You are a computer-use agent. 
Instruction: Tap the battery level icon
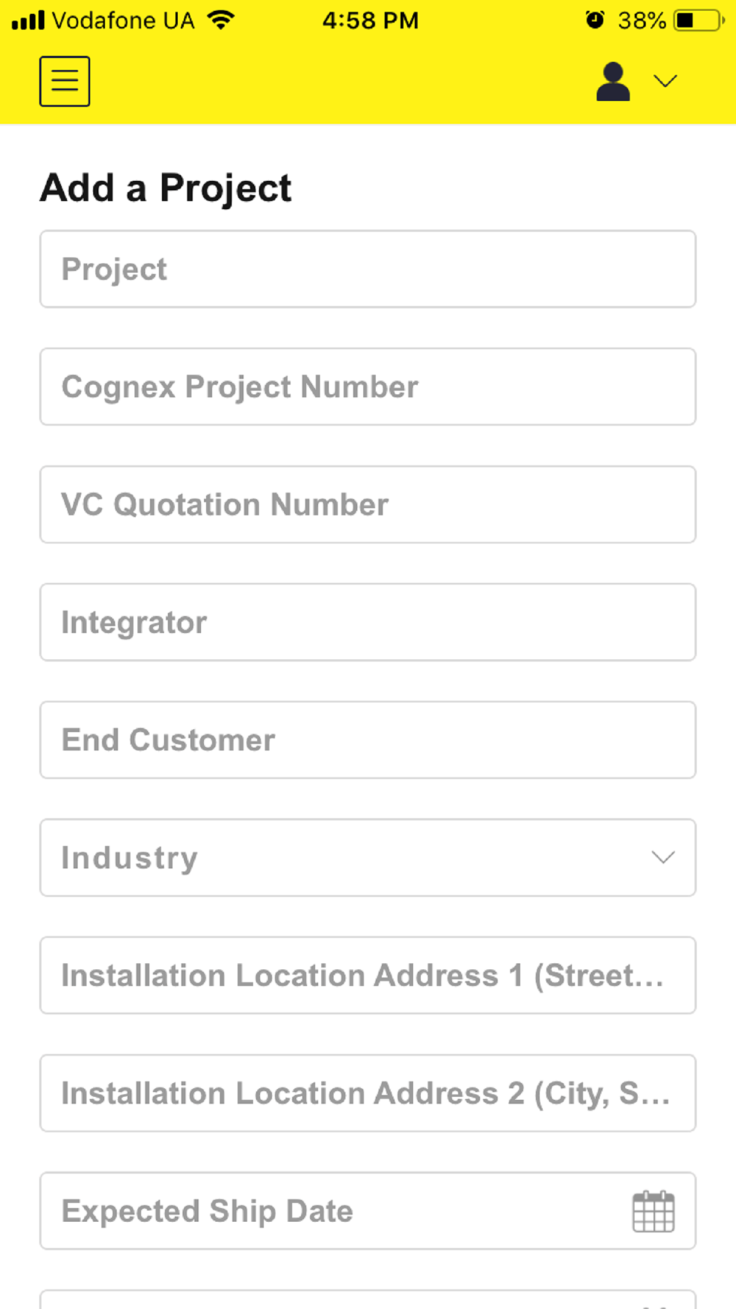pyautogui.click(x=698, y=20)
